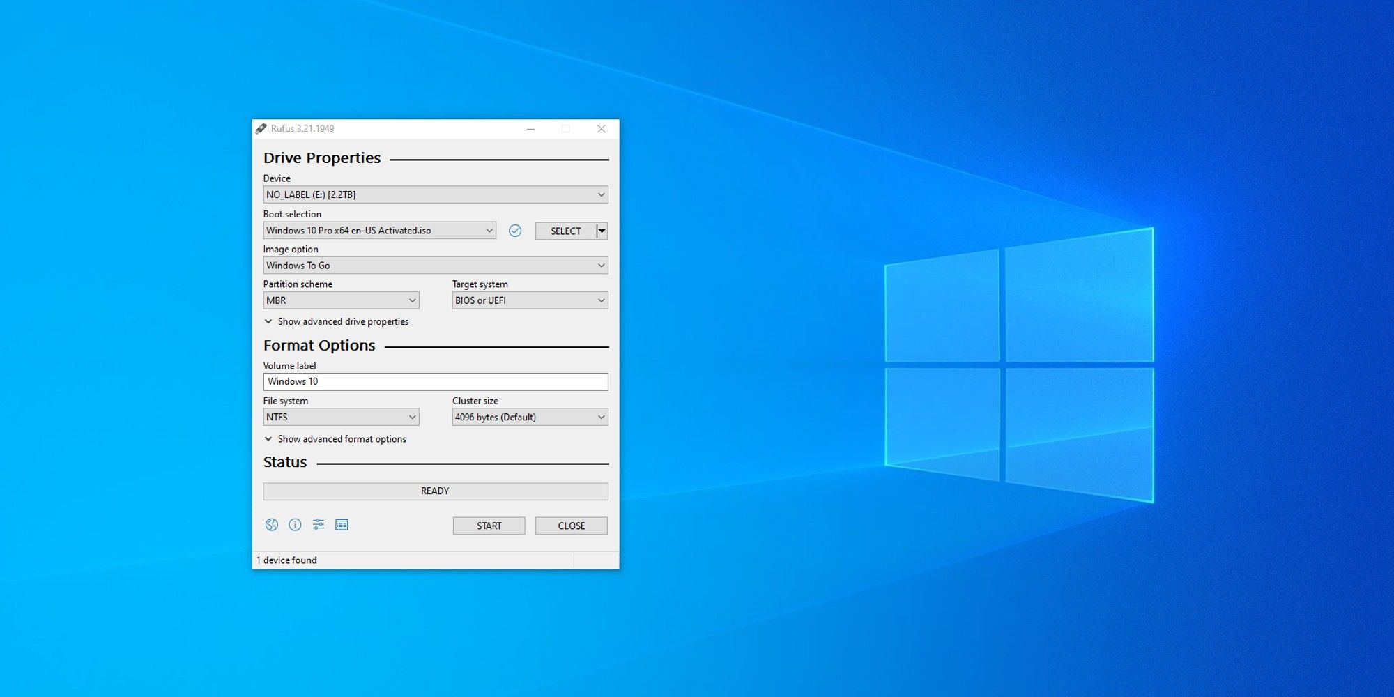The image size is (1394, 697).
Task: Click the Drive Properties heading
Action: pos(322,158)
